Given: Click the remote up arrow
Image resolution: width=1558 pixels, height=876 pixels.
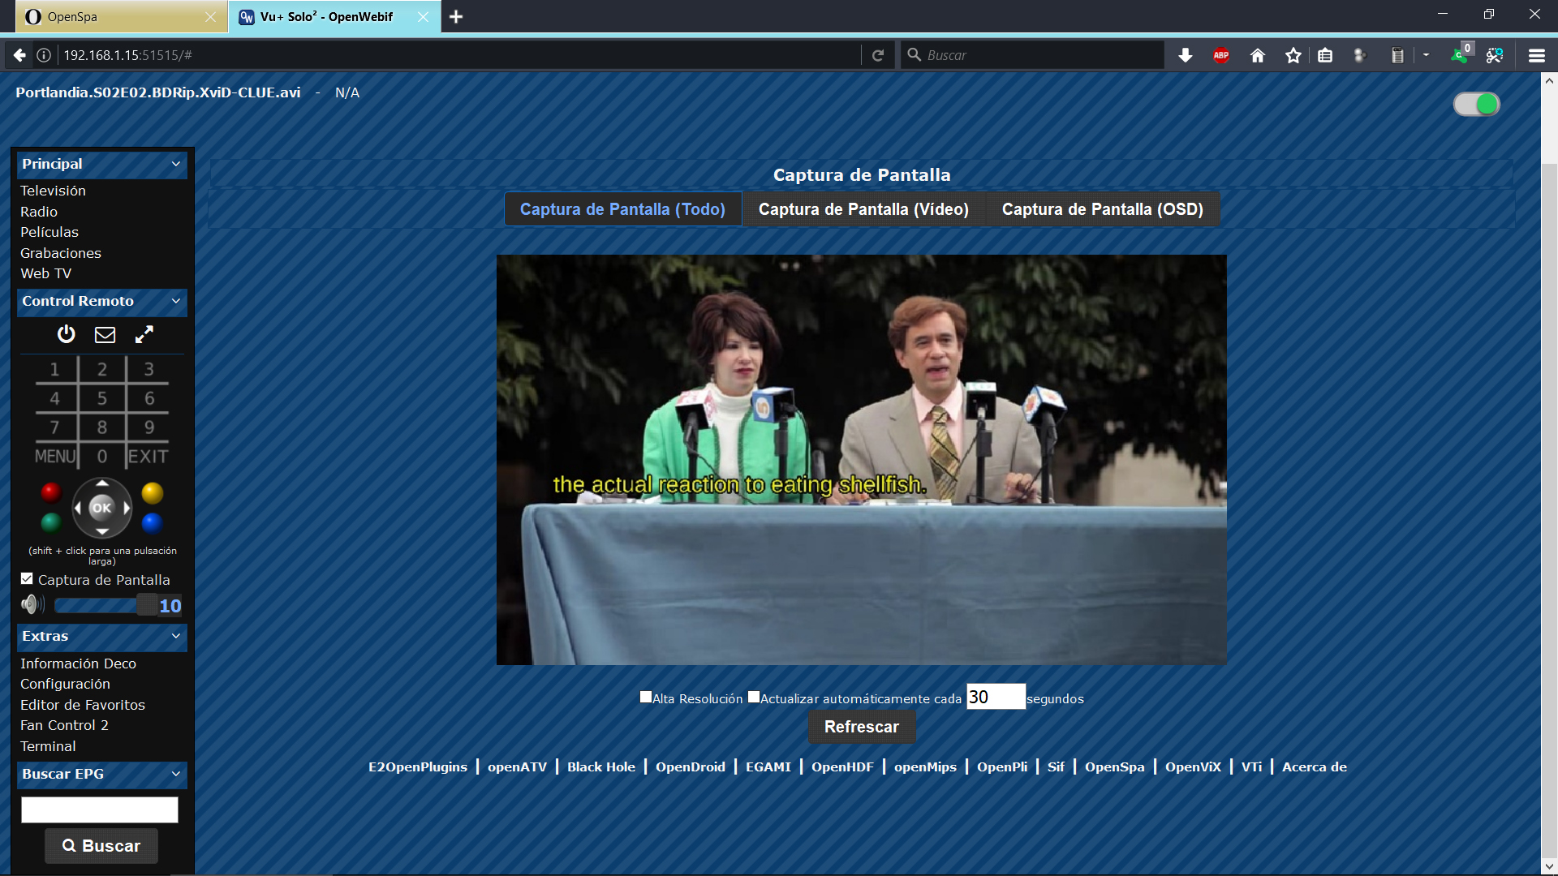Looking at the screenshot, I should tap(102, 483).
